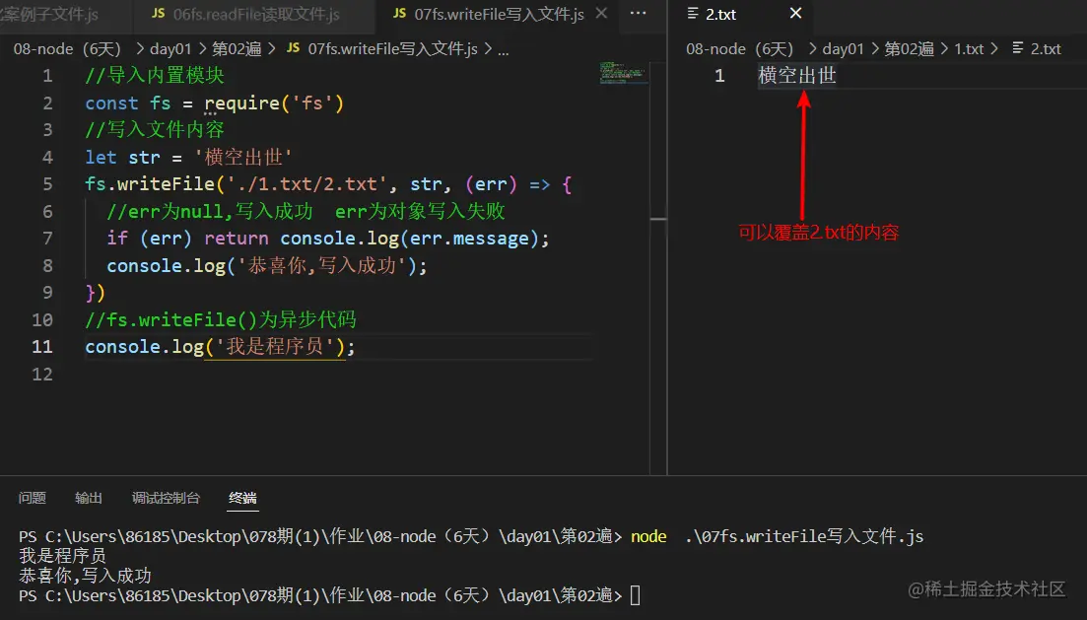Click the string '恭喜你,写入成功' on line 8
The width and height of the screenshot is (1087, 620).
click(x=321, y=265)
